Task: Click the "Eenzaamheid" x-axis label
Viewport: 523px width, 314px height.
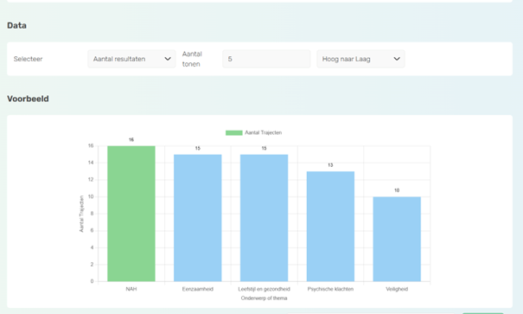Action: [197, 289]
